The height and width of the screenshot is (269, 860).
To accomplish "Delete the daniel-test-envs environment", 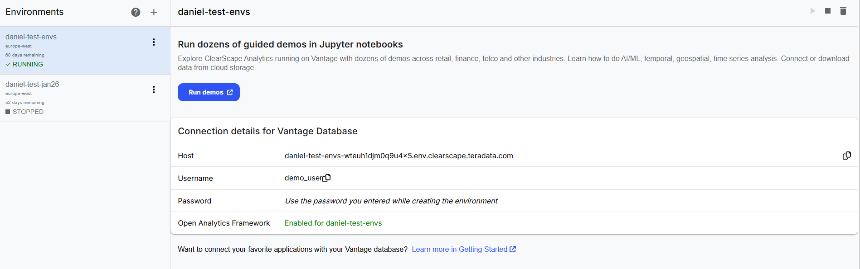I will [x=843, y=11].
